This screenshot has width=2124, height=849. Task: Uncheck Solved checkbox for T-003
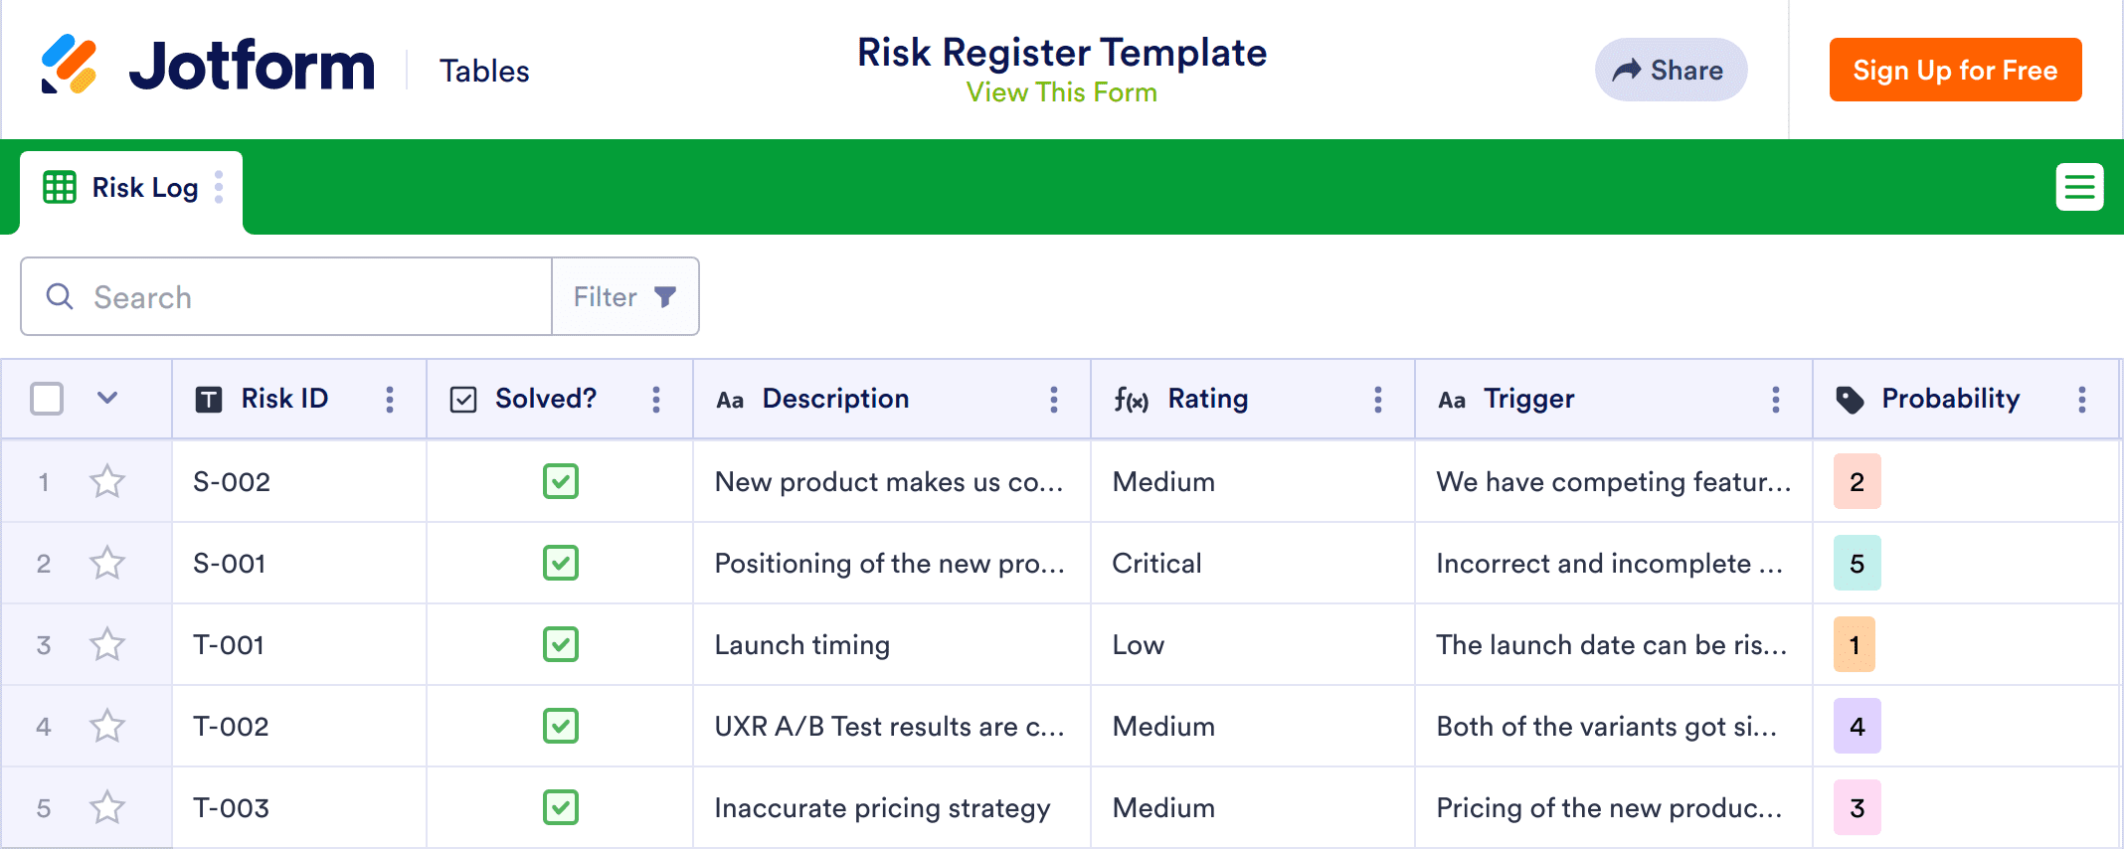click(561, 808)
